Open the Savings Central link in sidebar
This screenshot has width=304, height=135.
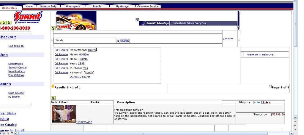point(17,67)
